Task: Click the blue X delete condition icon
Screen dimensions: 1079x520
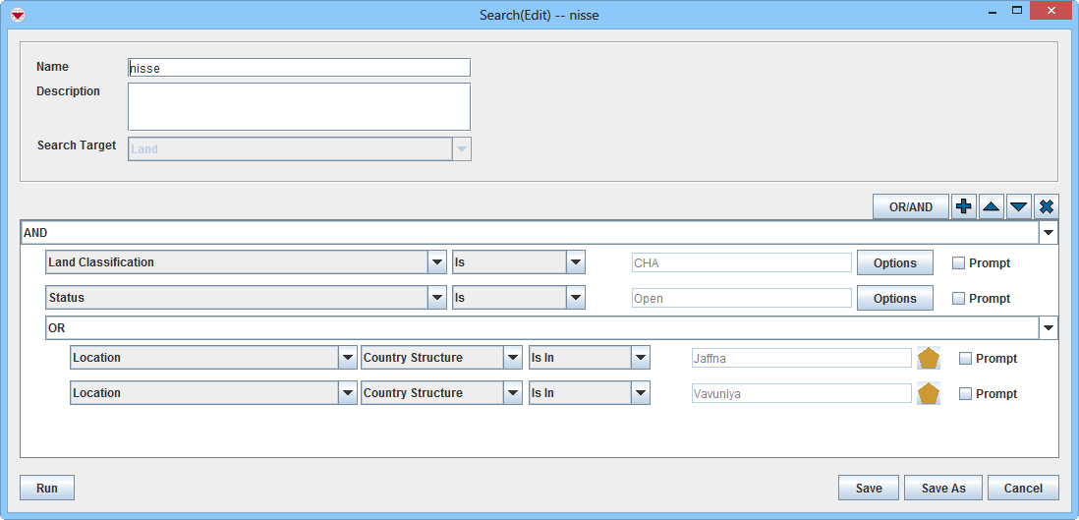Action: click(1047, 206)
